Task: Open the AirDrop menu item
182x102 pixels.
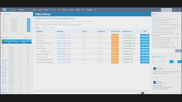Action: [40, 10]
